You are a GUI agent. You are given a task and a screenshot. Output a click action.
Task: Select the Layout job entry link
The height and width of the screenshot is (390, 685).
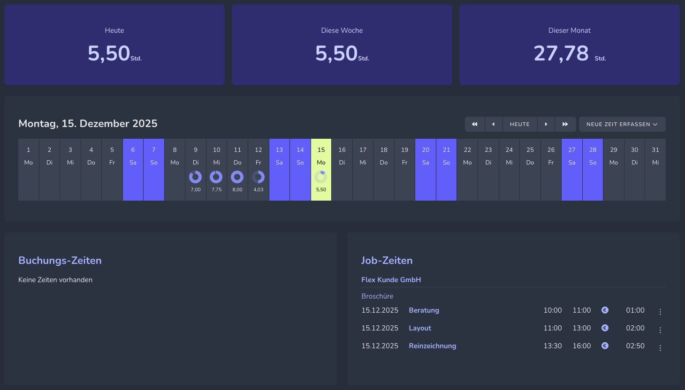419,328
